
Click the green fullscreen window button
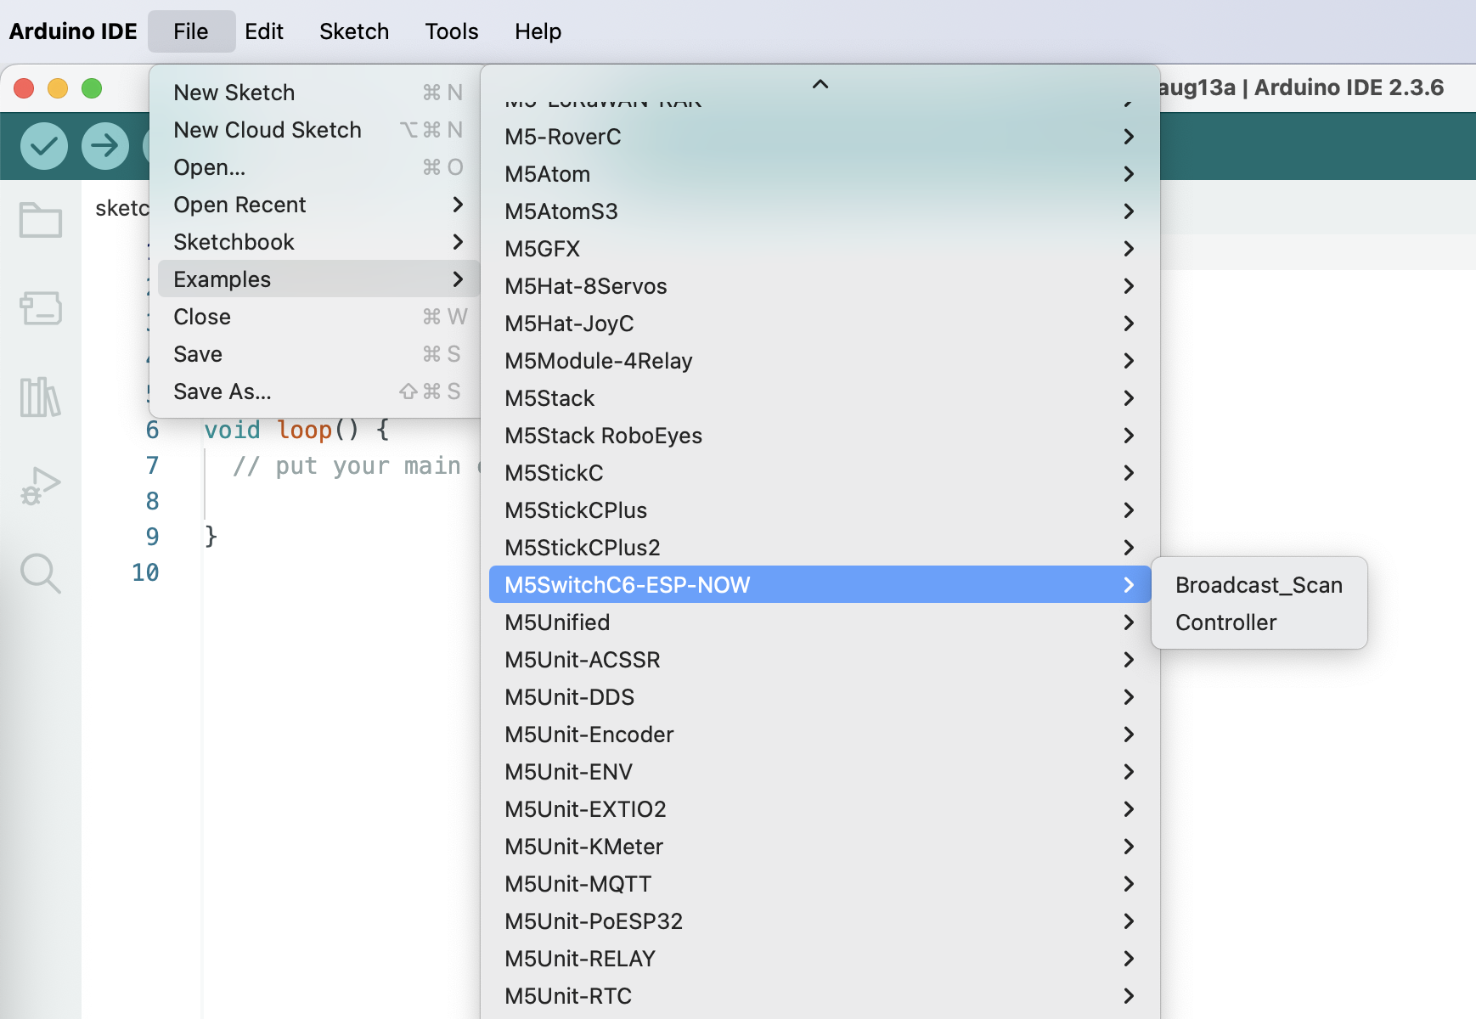click(x=92, y=88)
